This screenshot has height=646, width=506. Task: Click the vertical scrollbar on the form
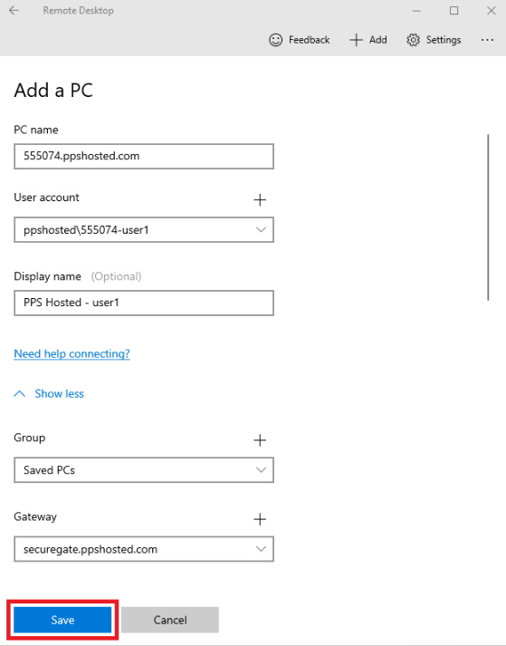click(488, 217)
